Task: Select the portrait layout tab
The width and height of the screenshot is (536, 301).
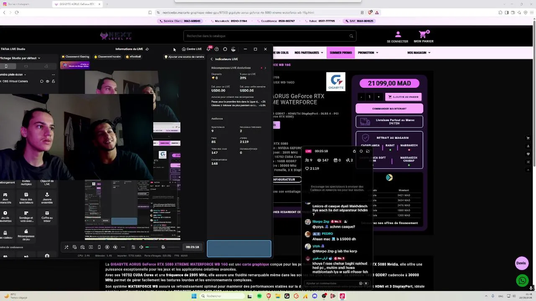Action: 6,66
